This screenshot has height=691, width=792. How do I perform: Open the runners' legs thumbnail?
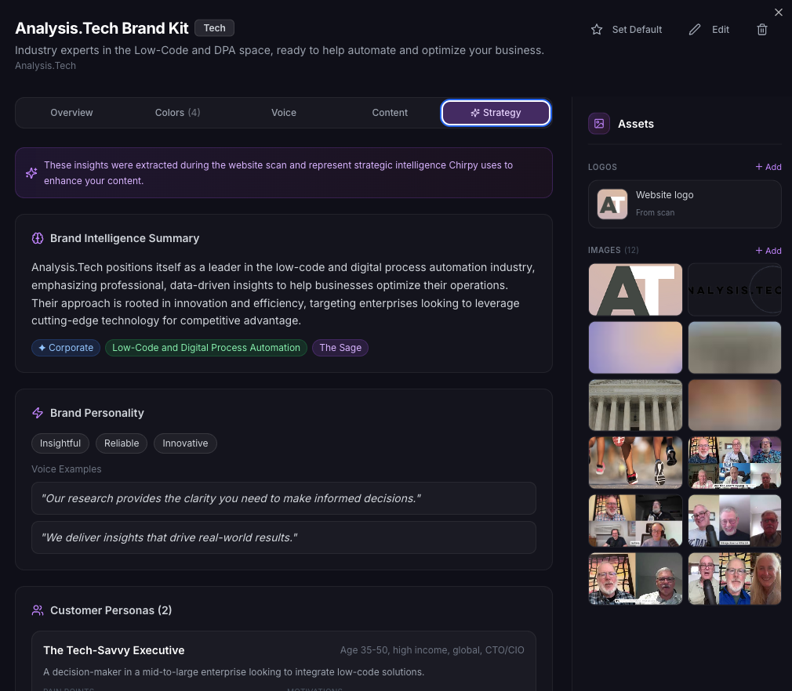point(635,463)
